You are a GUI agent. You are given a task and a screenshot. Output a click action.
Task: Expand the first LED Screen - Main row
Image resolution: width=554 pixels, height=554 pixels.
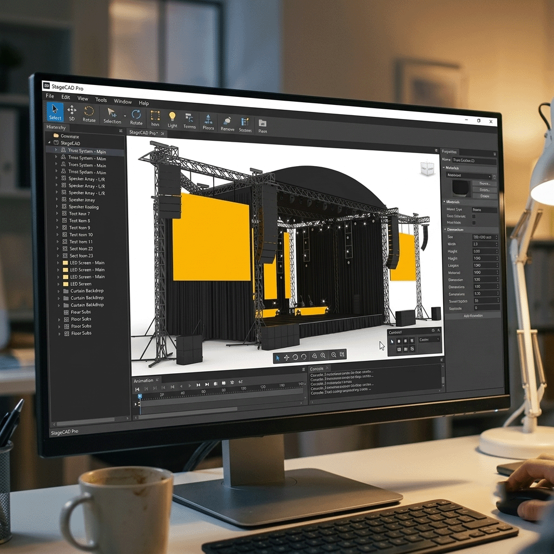pos(58,262)
